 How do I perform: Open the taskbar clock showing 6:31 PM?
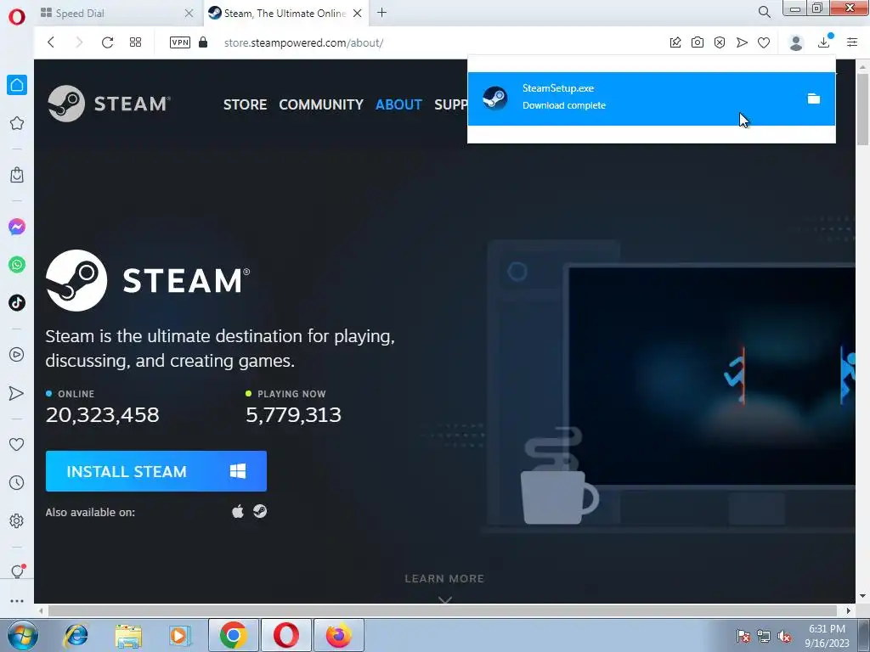(x=827, y=636)
